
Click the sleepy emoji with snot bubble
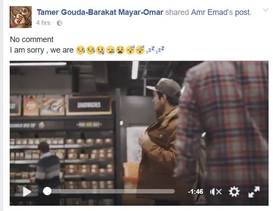coord(111,50)
